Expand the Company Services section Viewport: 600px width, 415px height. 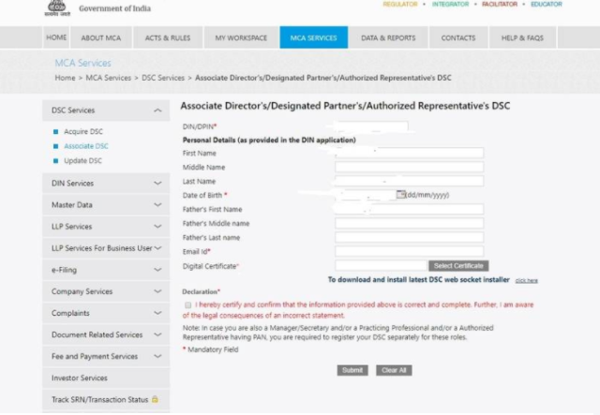[x=157, y=291]
